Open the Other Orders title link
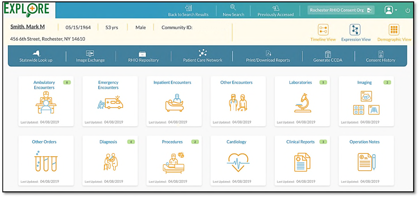This screenshot has width=419, height=198. tap(44, 142)
